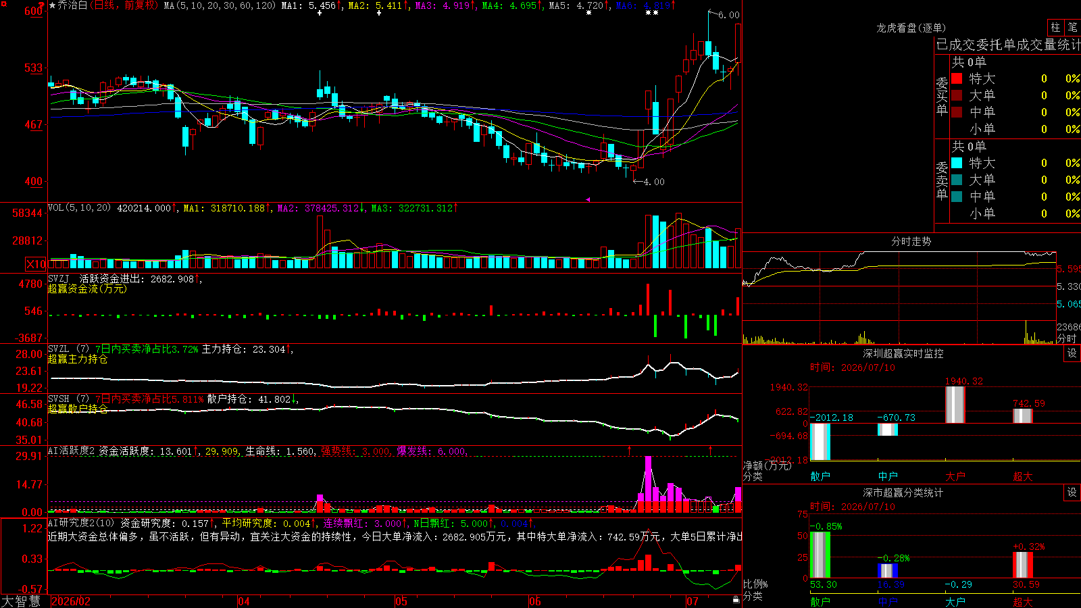This screenshot has height=608, width=1081.
Task: Click the stock name 乔治白
Action: pyautogui.click(x=72, y=5)
